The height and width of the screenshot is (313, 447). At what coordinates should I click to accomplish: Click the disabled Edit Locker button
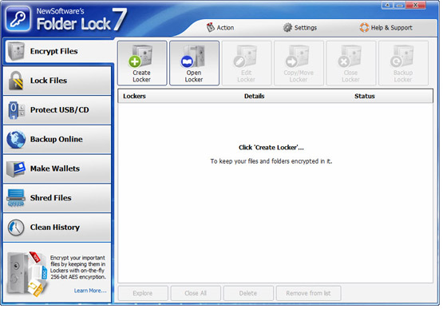point(247,63)
